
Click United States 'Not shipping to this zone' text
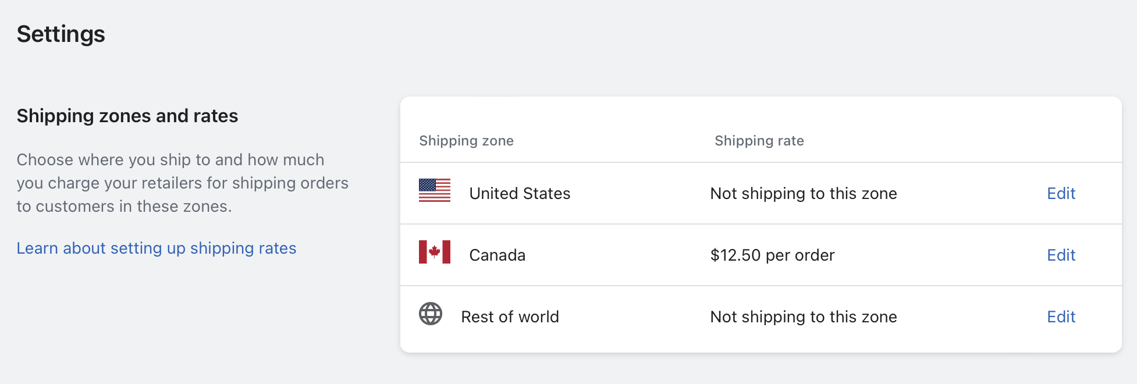[804, 193]
